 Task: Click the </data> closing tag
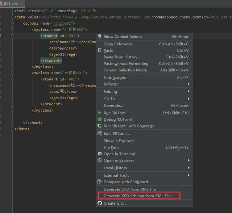pyautogui.click(x=22, y=129)
